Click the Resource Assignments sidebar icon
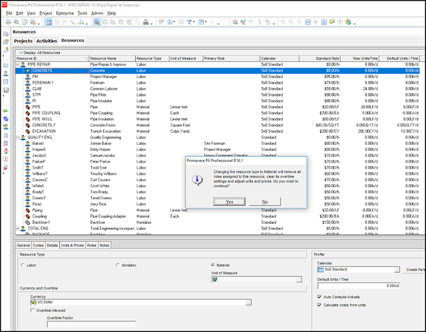The image size is (426, 332). point(6,127)
